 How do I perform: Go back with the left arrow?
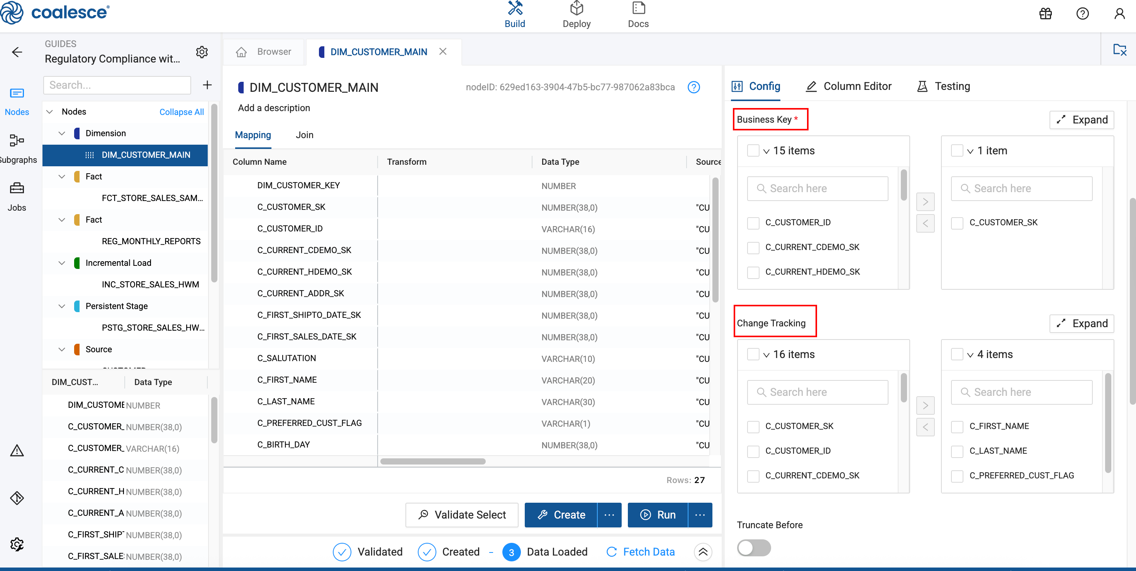coord(17,52)
